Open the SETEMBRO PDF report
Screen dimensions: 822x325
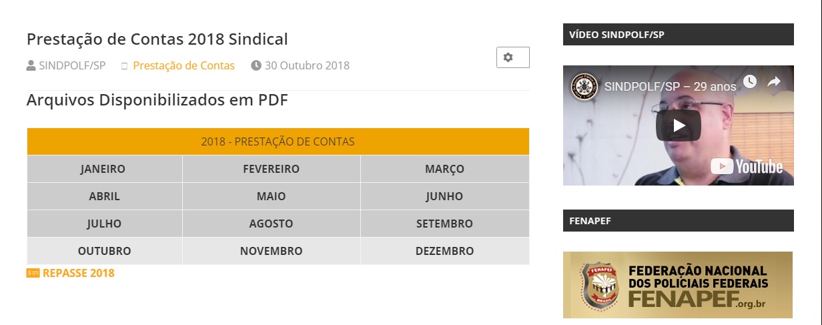[x=444, y=224]
